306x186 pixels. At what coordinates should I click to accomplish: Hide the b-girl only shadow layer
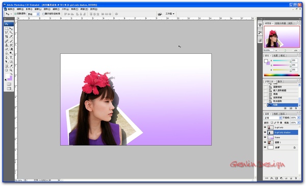[265, 132]
